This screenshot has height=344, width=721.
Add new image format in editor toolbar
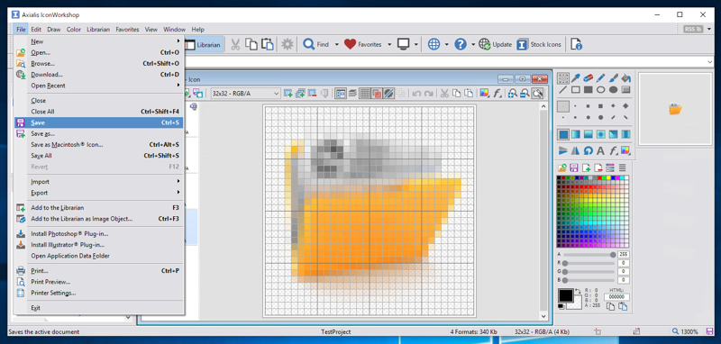click(288, 94)
